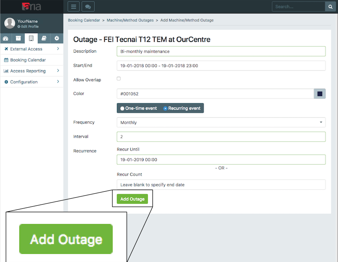This screenshot has width=338, height=262.
Task: Open the Access Reporting menu item
Action: [x=32, y=71]
